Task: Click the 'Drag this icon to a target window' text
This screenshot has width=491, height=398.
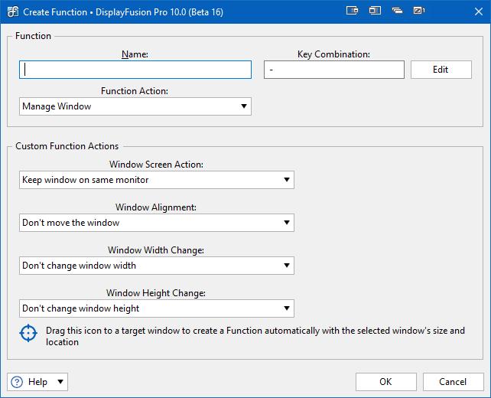Action: [255, 336]
